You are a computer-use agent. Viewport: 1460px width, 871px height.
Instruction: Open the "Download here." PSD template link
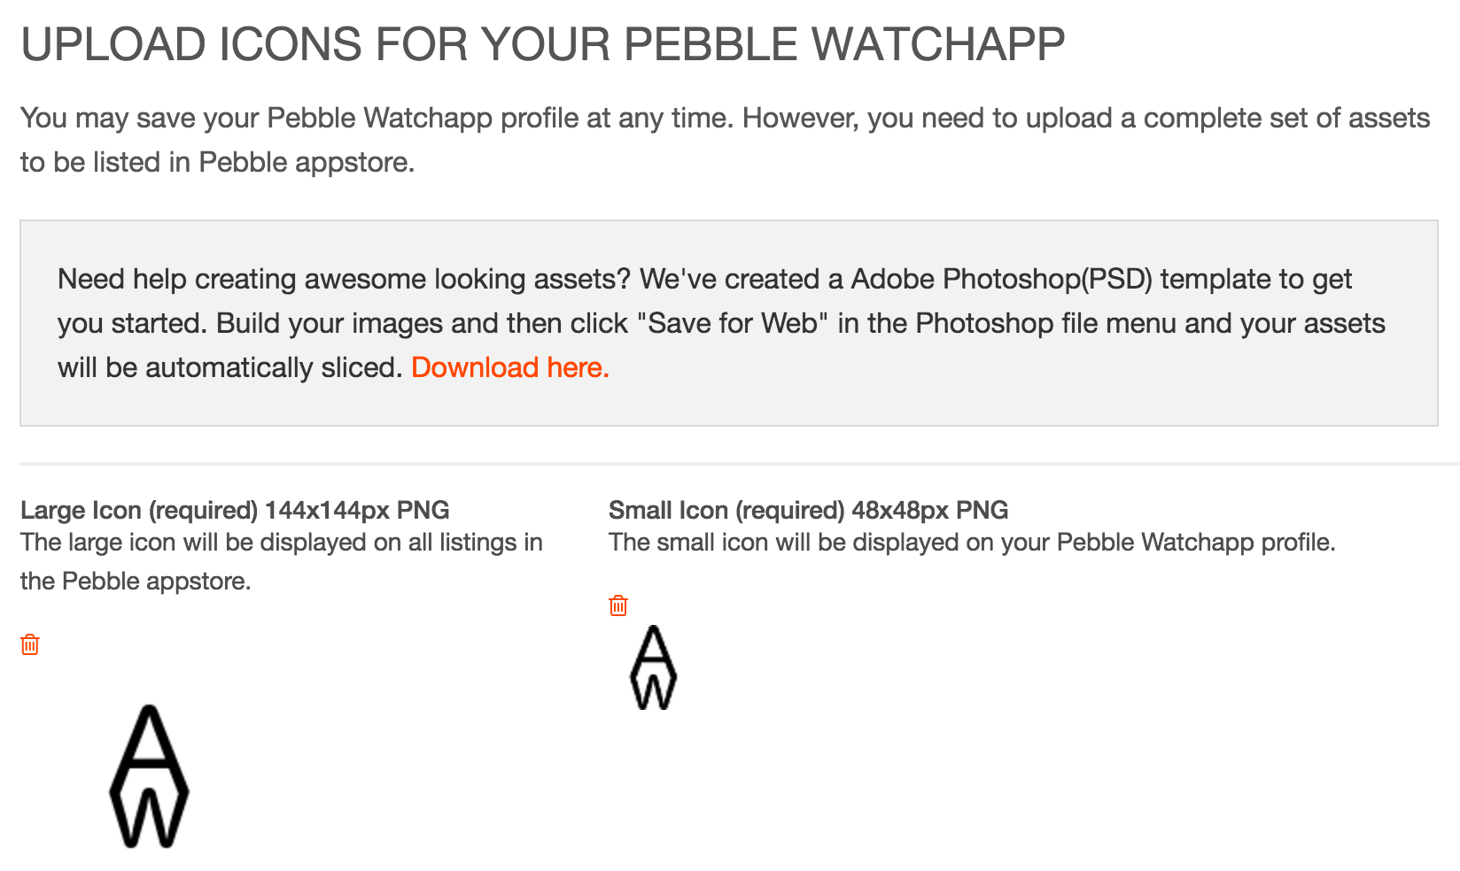point(510,367)
